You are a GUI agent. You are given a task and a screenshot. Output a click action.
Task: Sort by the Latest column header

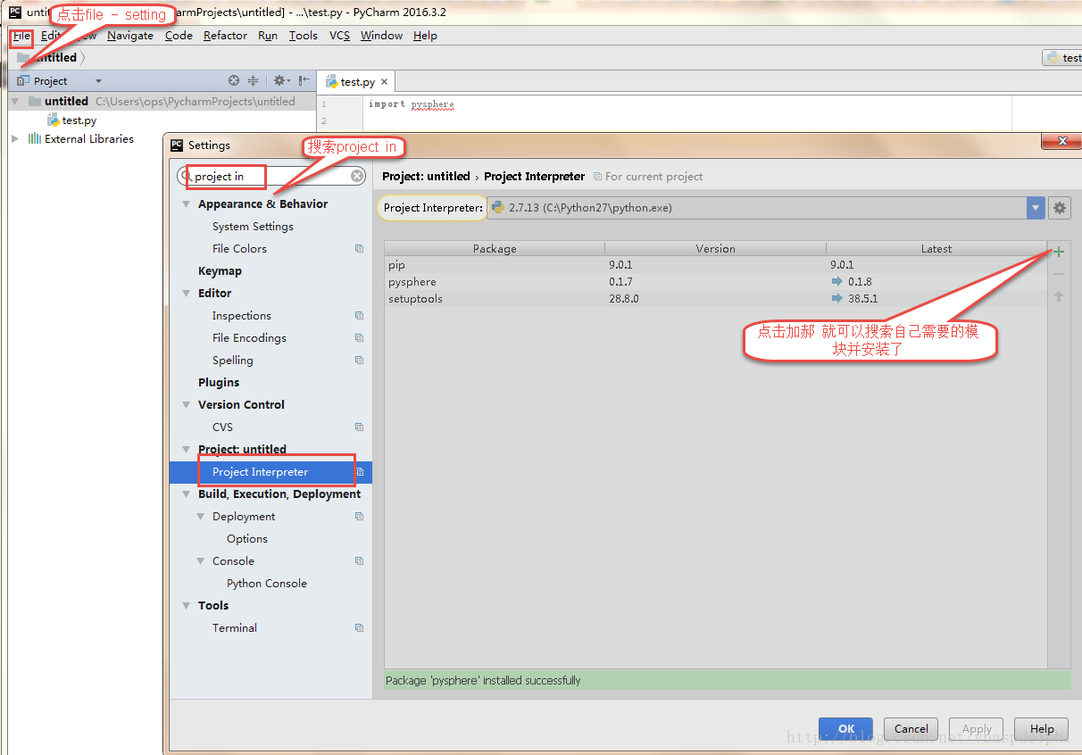coord(936,249)
